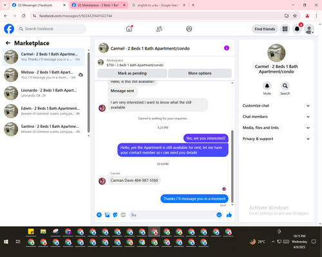
Task: Click Find friends button
Action: coord(265,29)
